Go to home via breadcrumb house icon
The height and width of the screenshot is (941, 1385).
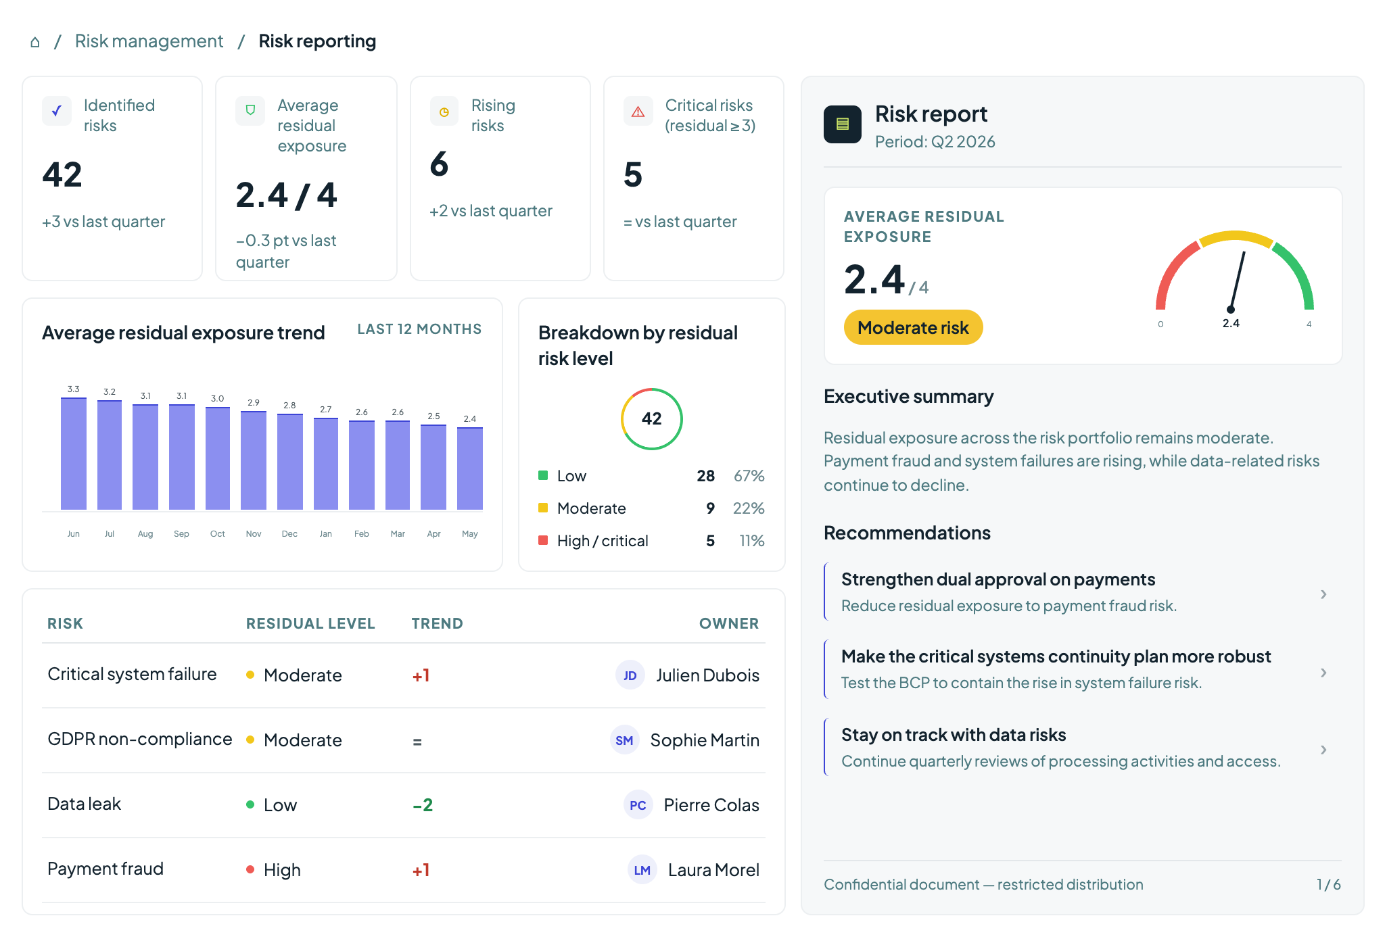point(35,42)
